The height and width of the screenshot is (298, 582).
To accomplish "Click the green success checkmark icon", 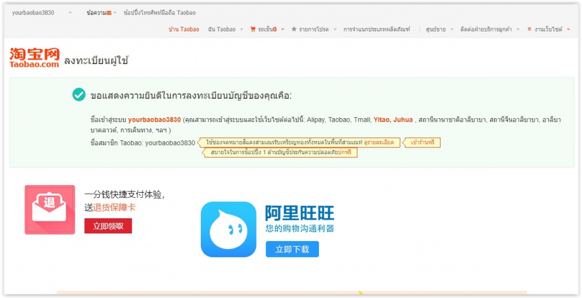I will (79, 95).
